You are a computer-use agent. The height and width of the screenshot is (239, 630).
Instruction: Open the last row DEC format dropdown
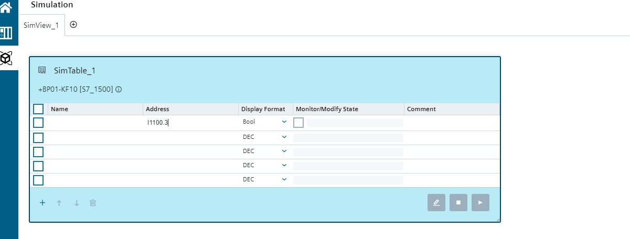click(x=284, y=179)
